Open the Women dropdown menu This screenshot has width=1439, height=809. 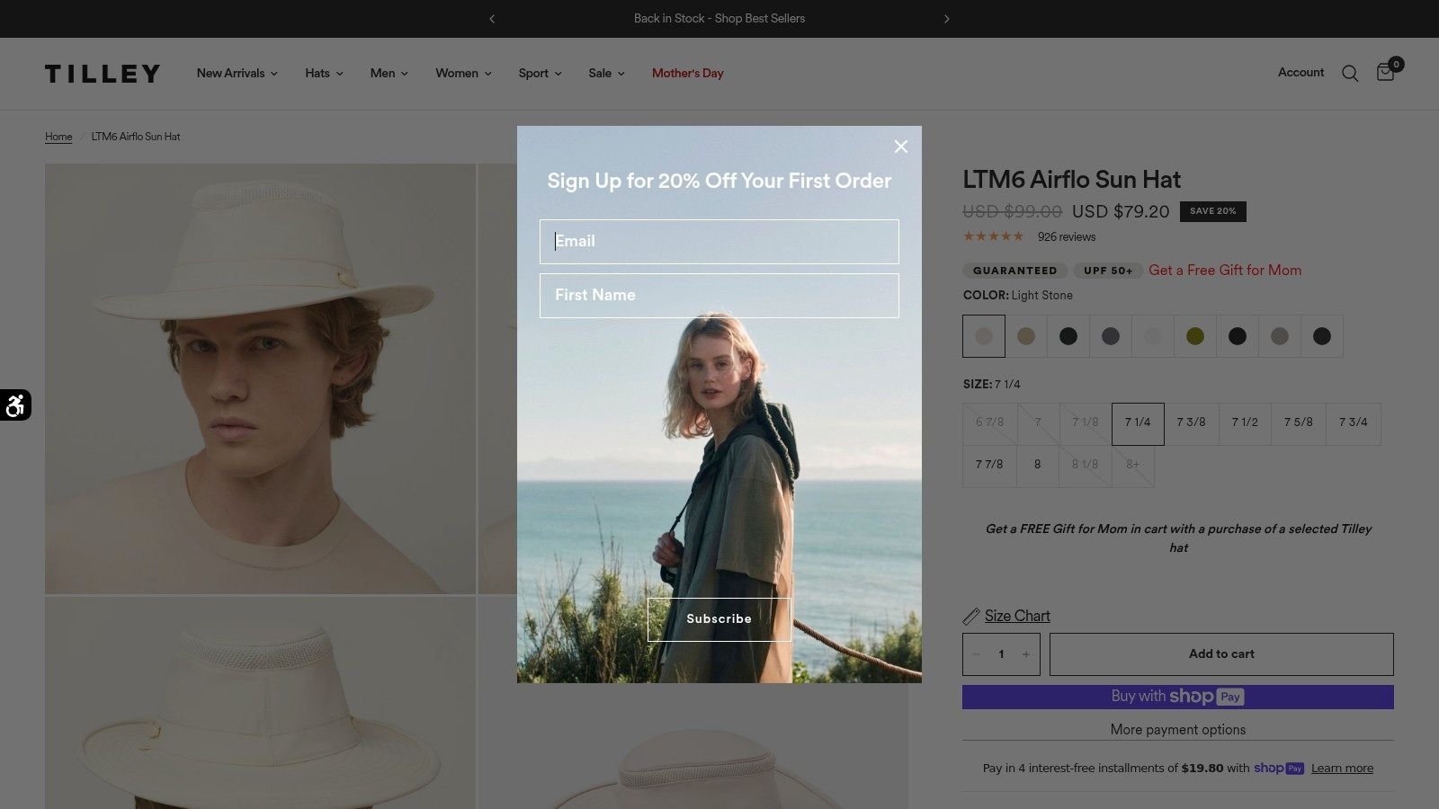click(x=463, y=74)
